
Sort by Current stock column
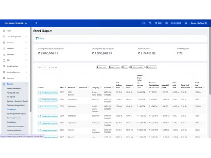[x=130, y=86]
